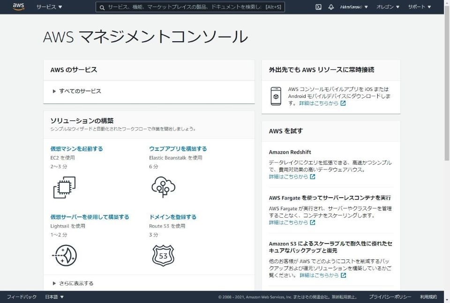
Task: Expand さらに表示する section
Action: (x=73, y=283)
